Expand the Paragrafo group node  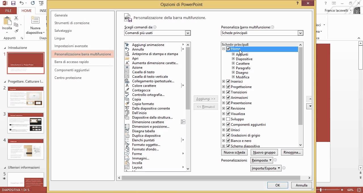tap(233, 68)
